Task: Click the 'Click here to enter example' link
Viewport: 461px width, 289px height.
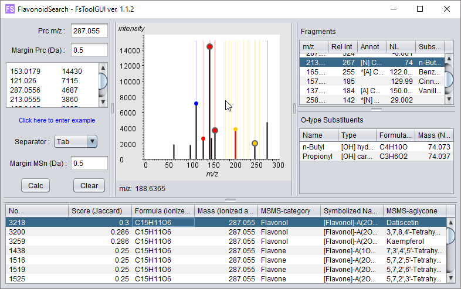Action: pos(56,120)
